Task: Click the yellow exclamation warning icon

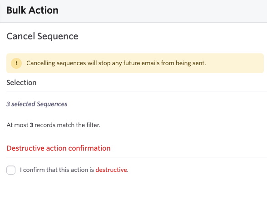Action: 16,63
